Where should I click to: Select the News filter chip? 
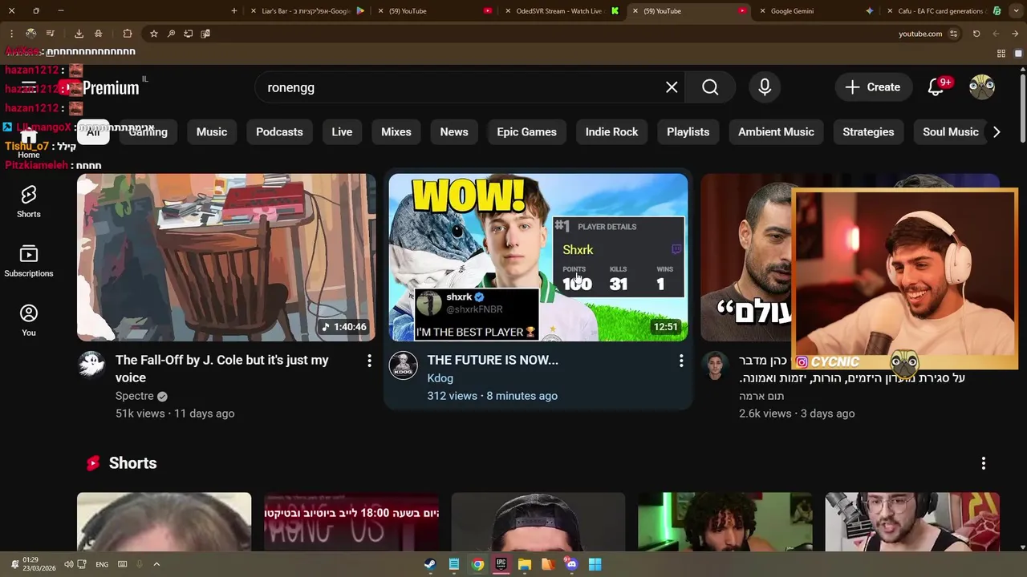point(454,132)
